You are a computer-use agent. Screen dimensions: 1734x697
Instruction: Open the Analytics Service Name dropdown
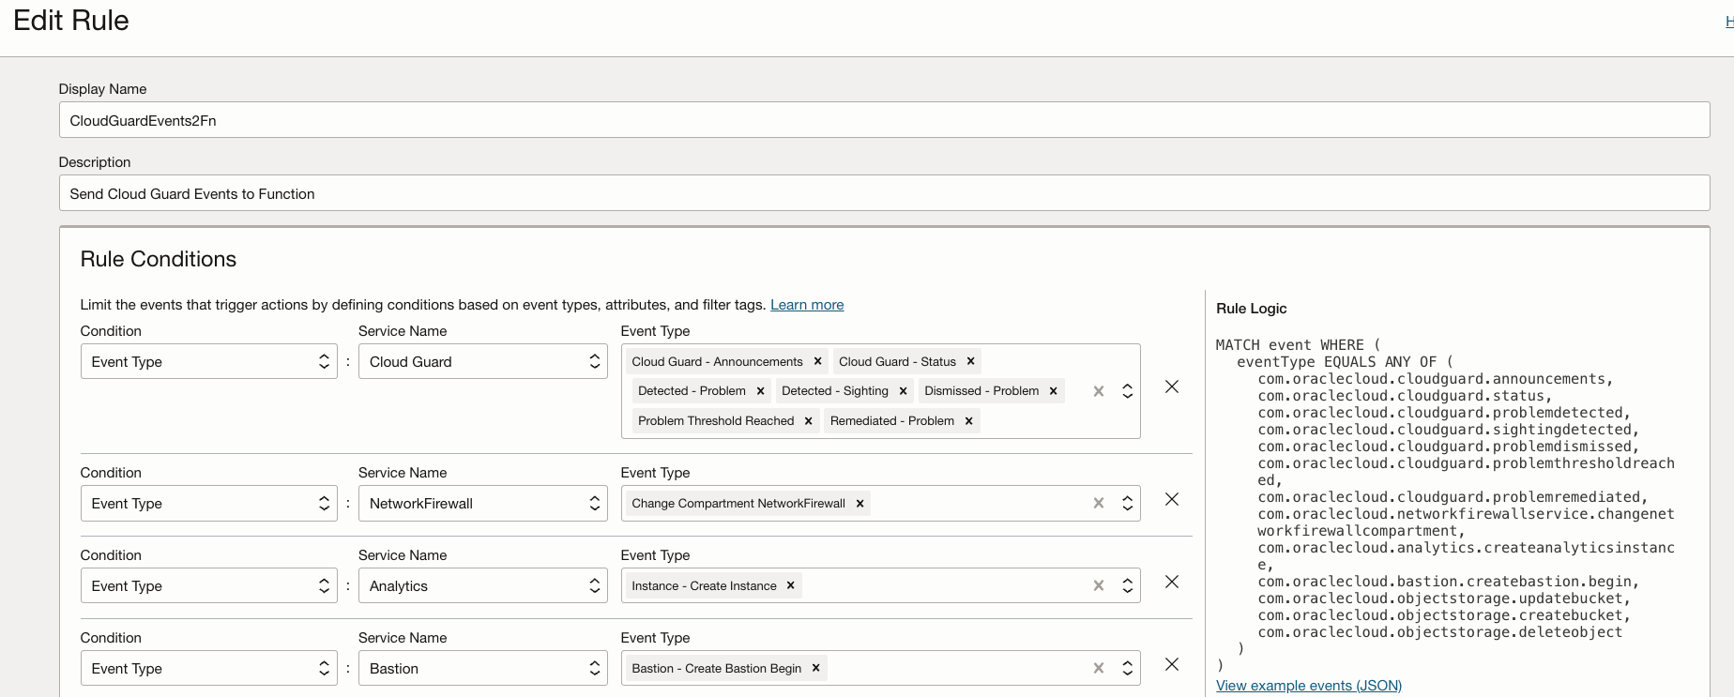click(483, 586)
